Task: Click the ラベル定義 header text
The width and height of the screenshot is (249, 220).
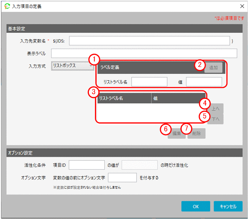Action: click(x=109, y=67)
